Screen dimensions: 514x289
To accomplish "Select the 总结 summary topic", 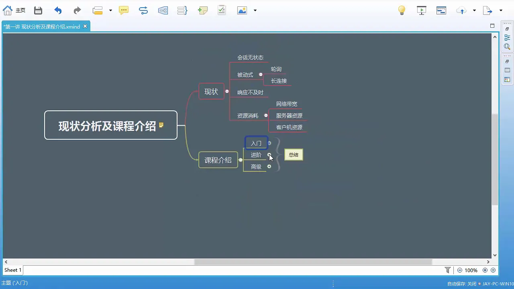I will [x=294, y=155].
